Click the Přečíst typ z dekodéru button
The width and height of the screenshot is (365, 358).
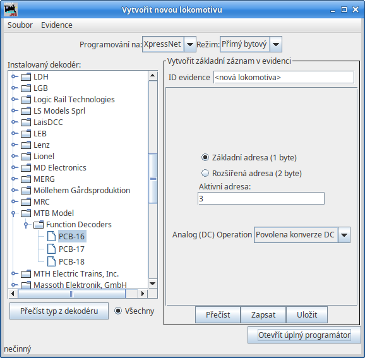click(x=59, y=311)
